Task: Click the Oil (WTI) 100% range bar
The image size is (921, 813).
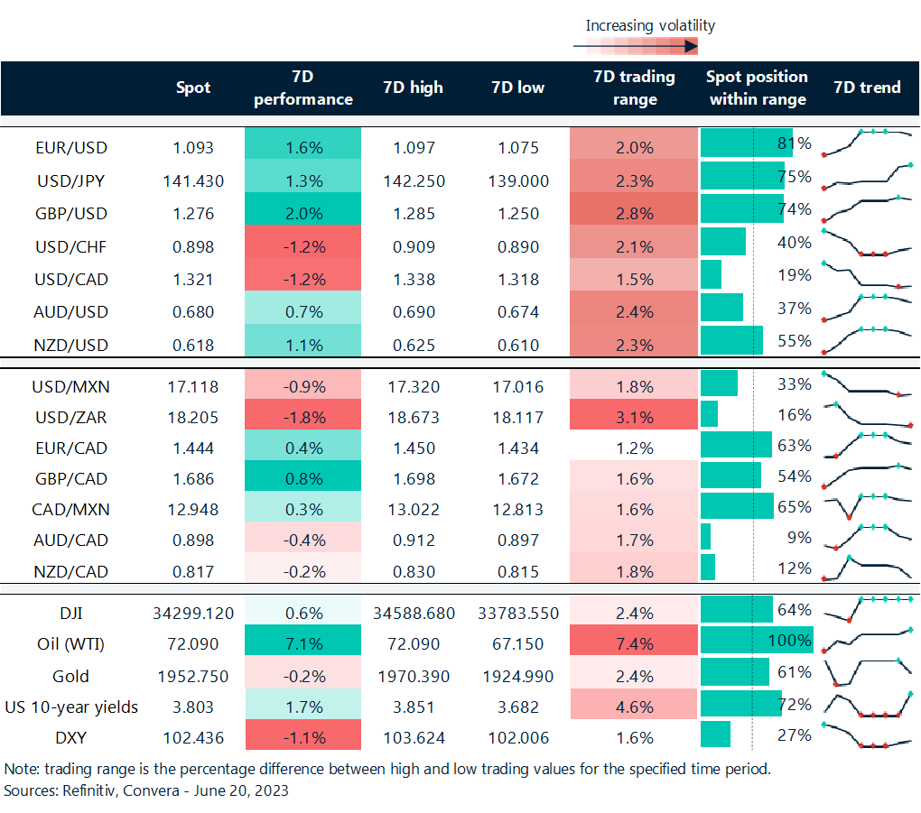Action: (757, 640)
